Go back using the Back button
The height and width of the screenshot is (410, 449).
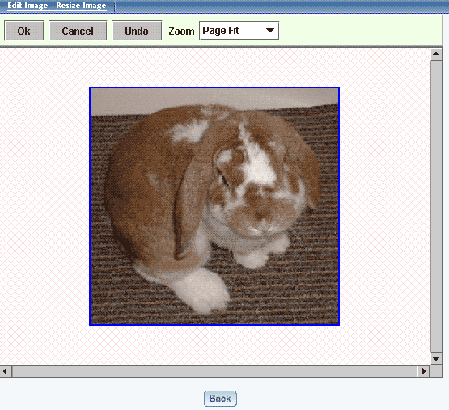pyautogui.click(x=220, y=399)
